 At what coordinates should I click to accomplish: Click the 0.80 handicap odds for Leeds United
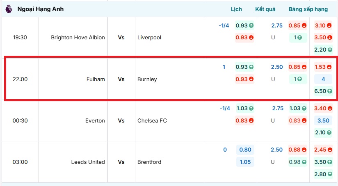tap(245, 150)
